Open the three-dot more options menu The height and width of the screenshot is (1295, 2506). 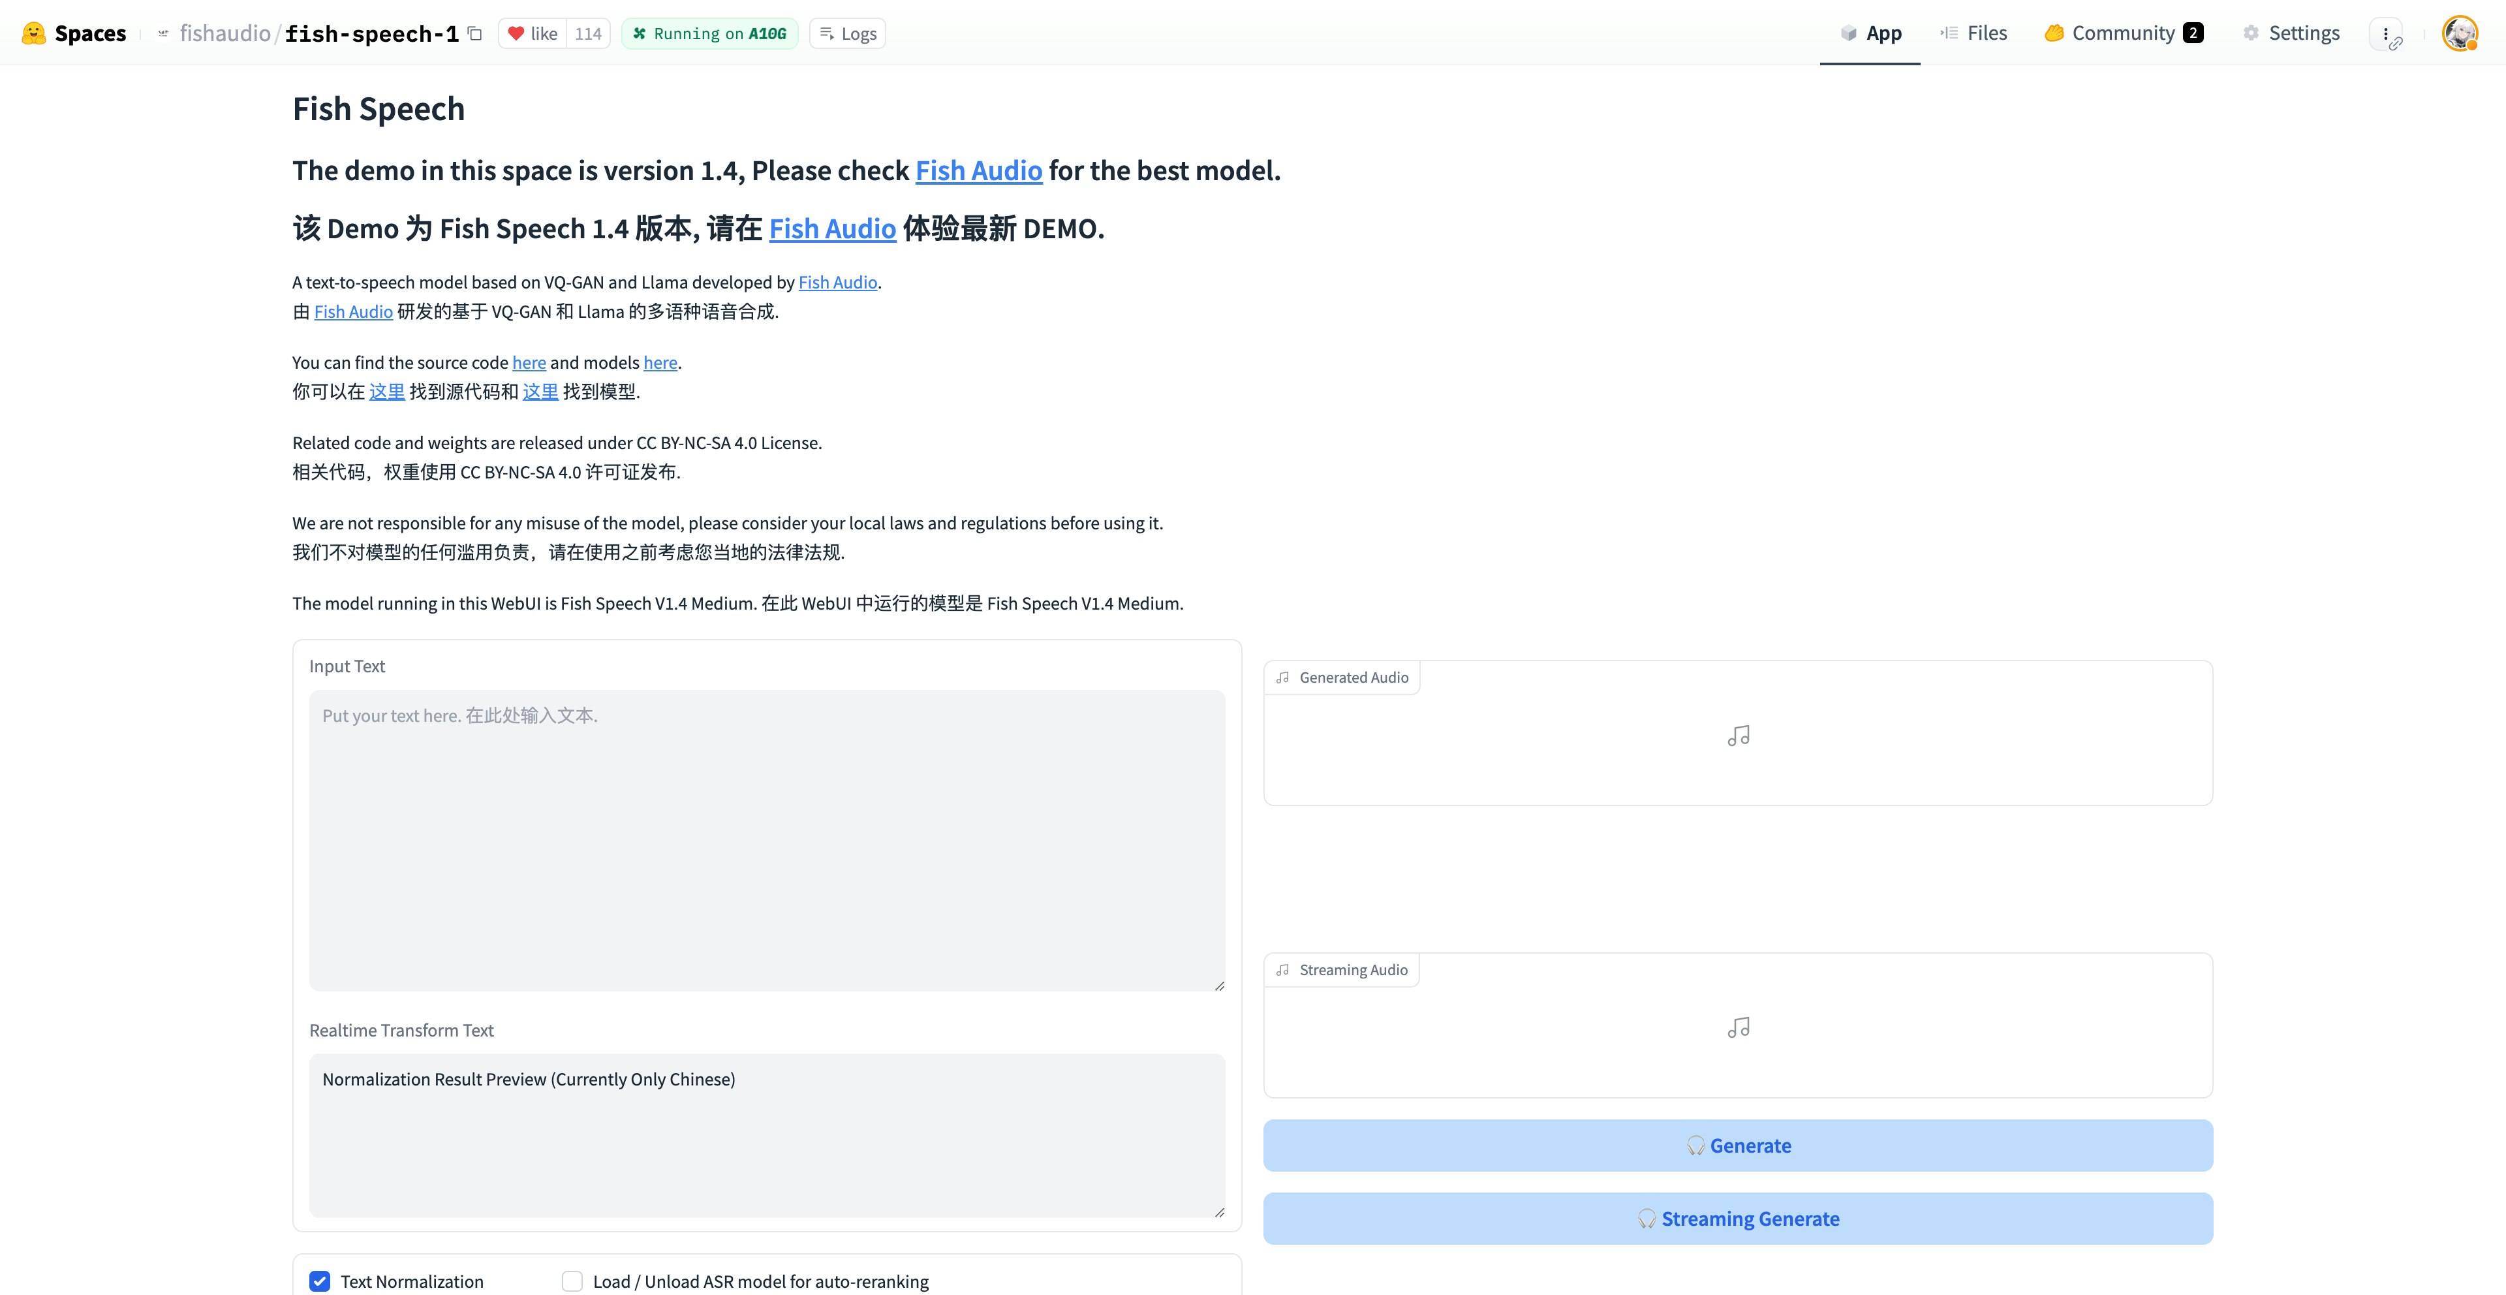coord(2387,34)
